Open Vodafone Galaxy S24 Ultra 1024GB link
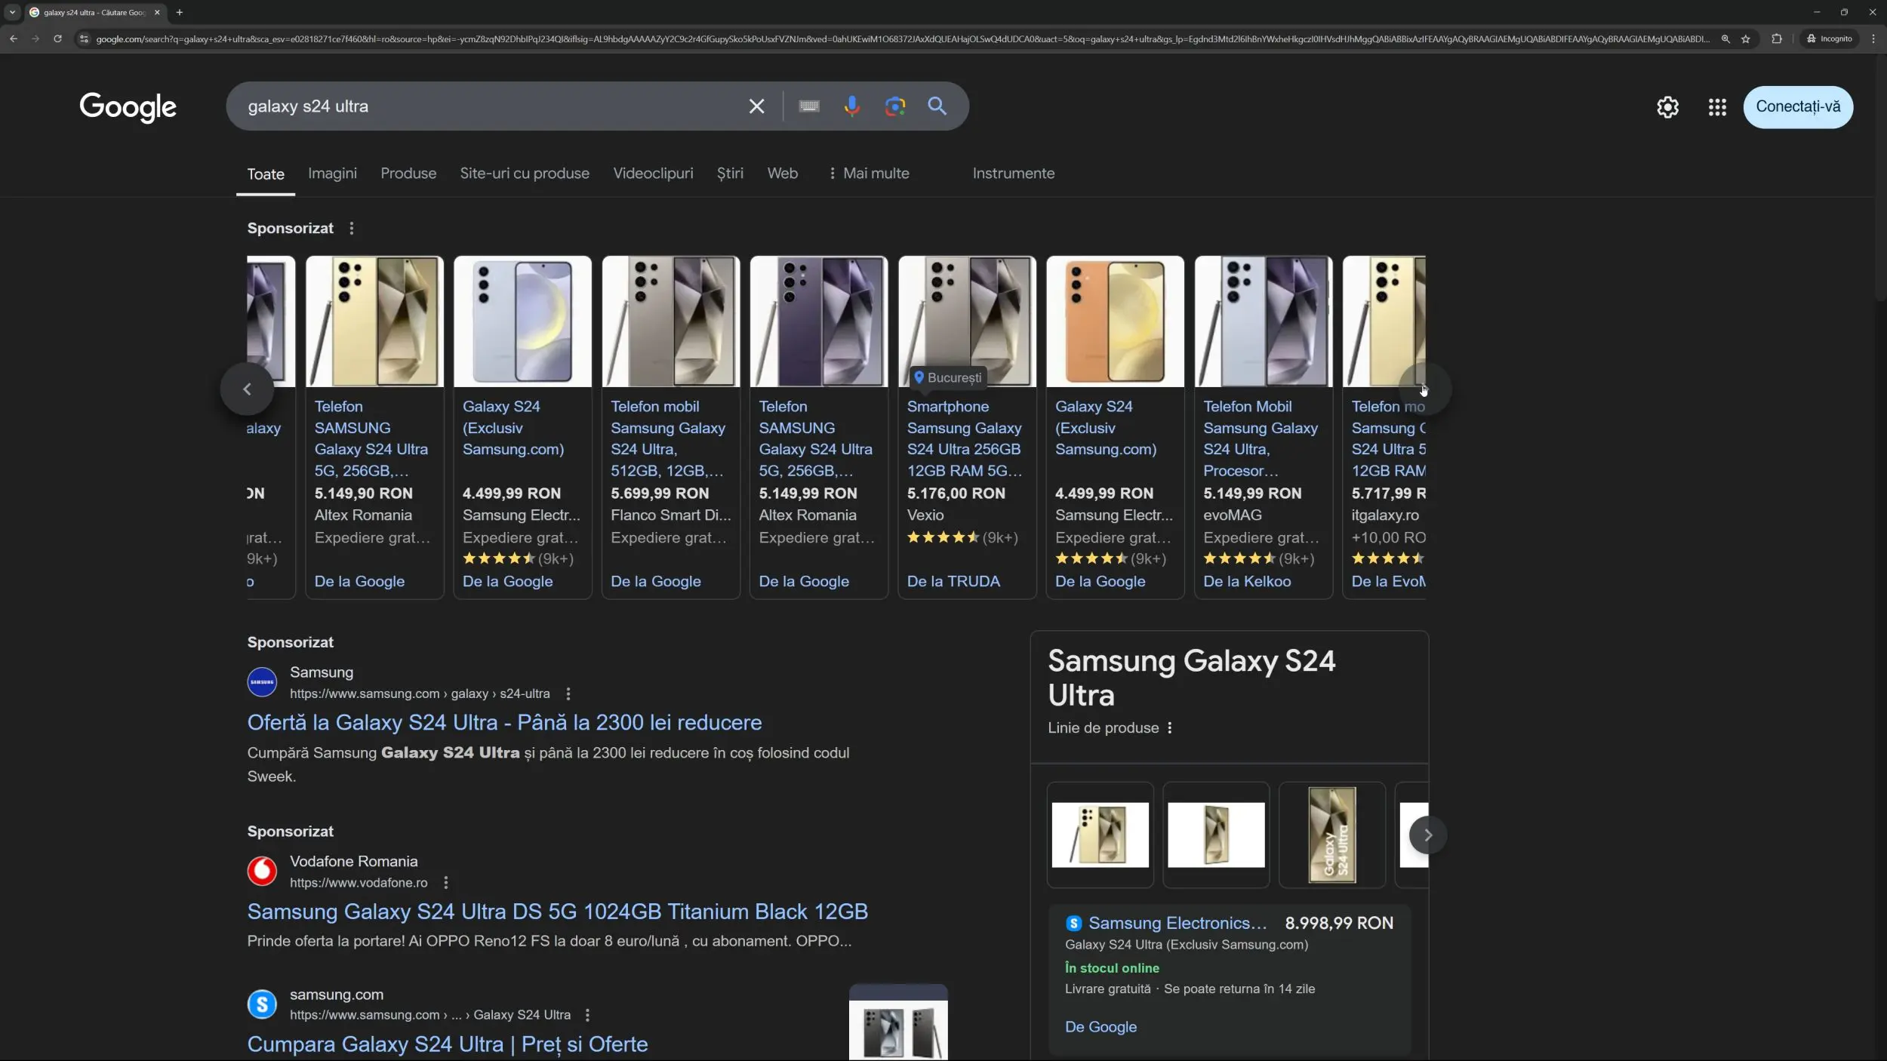 click(558, 911)
